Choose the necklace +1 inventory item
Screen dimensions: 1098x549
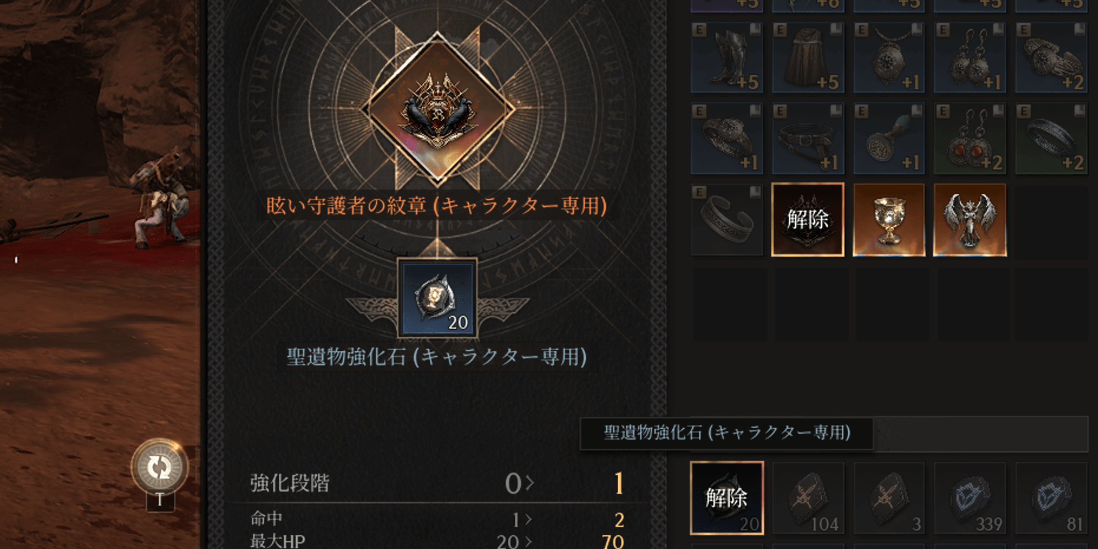[x=889, y=57]
